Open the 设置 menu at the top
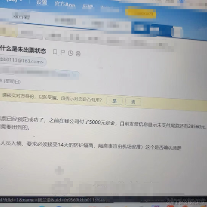This screenshot has width=207, height=207. (x=42, y=3)
